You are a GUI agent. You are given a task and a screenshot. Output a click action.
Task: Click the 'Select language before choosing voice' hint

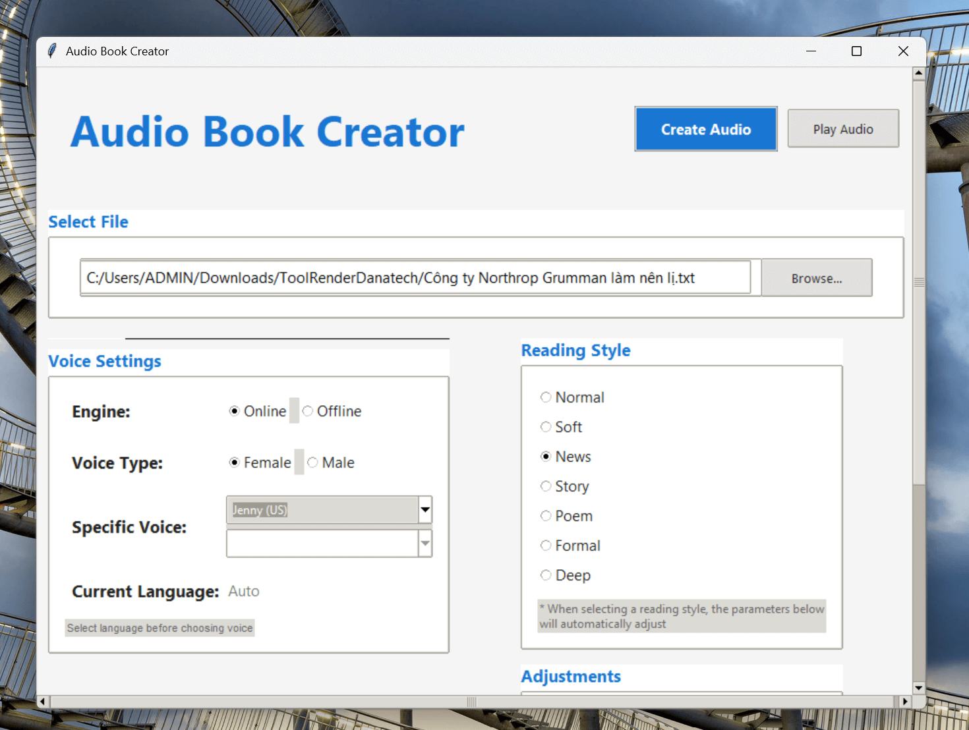(160, 628)
